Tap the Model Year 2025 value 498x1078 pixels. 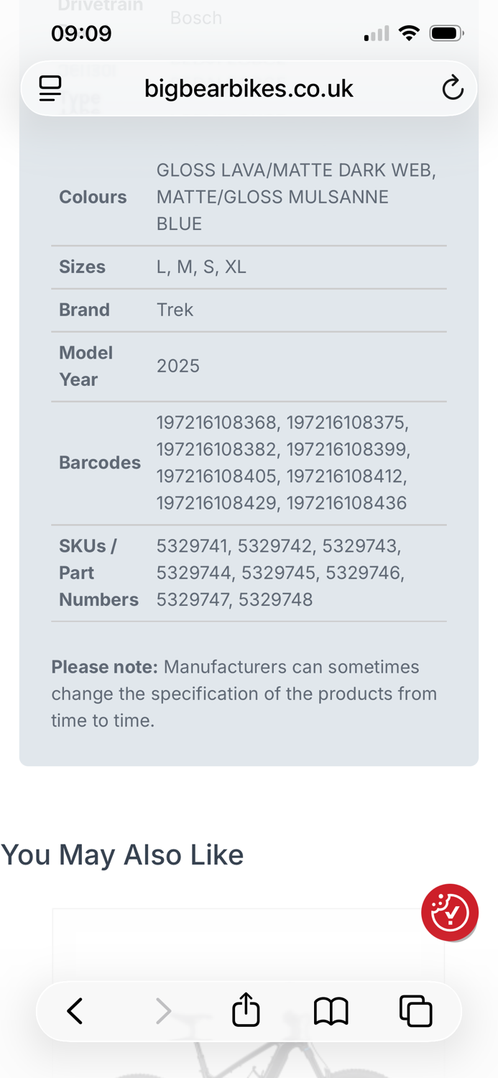click(x=178, y=366)
